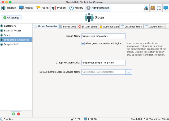Viewport: 169px width, 121px height.
Task: Click the gear icon on Administration tab
Action: [89, 8]
